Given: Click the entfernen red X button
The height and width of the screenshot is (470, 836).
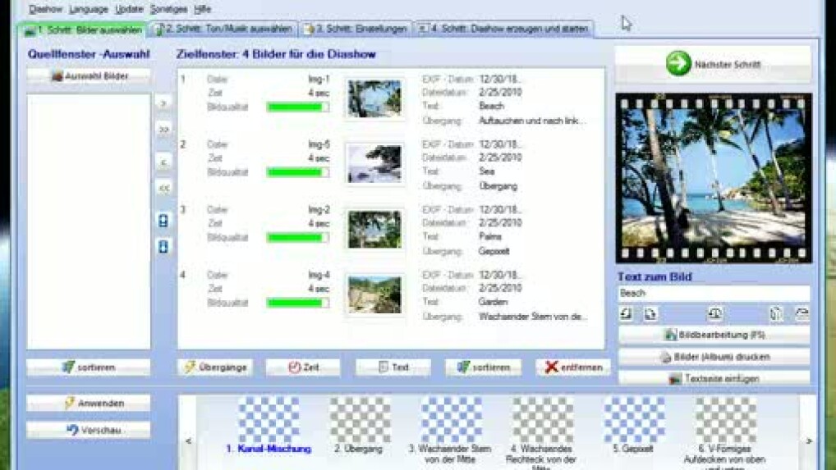Looking at the screenshot, I should tap(573, 367).
